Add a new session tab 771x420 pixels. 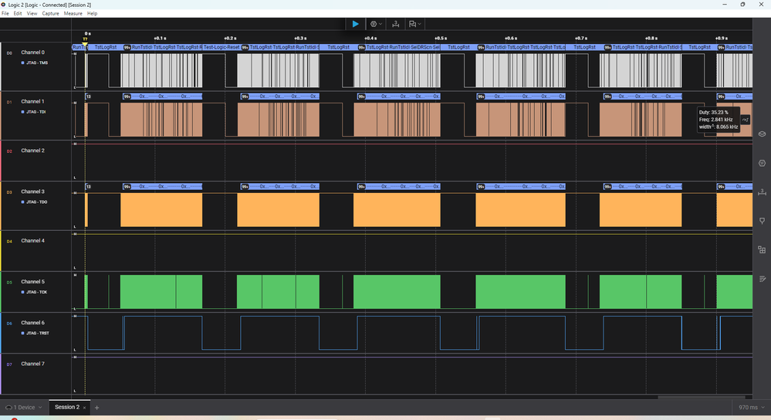97,408
